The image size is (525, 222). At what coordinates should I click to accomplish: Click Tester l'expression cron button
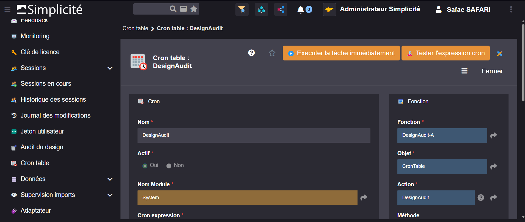click(446, 53)
